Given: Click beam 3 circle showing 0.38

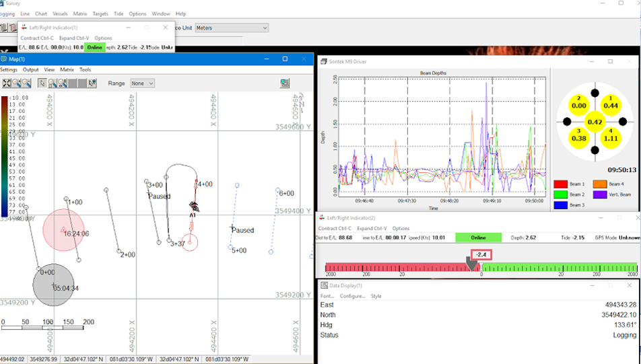Looking at the screenshot, I should point(579,138).
